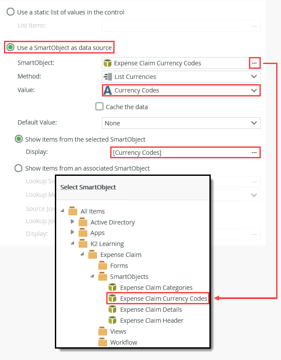
Task: Click the Workflow folder icon
Action: tap(102, 342)
